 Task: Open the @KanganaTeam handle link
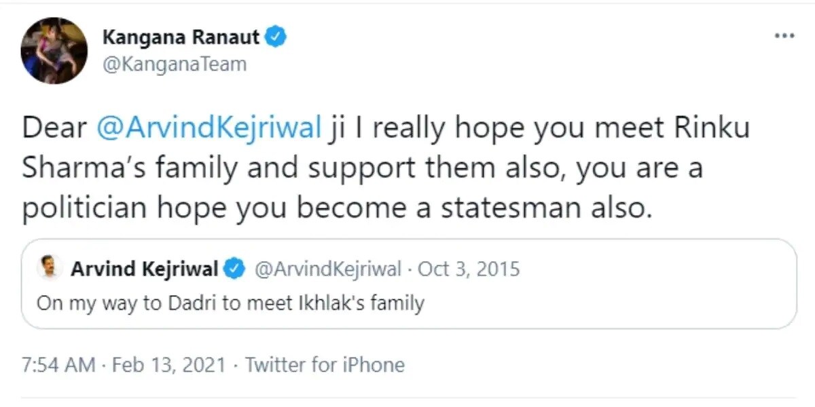click(175, 64)
